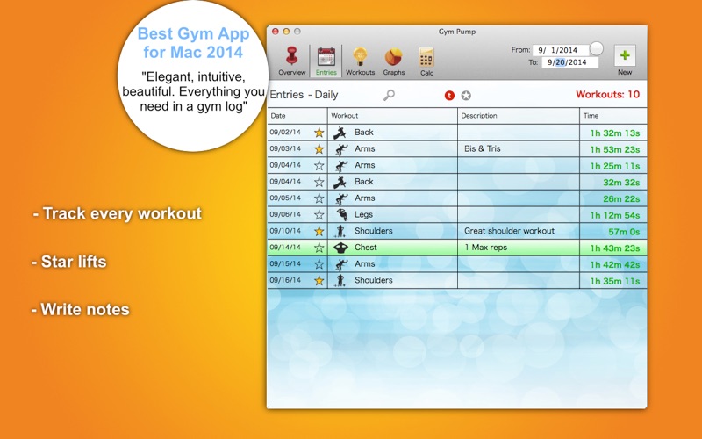This screenshot has width=702, height=439.
Task: Click the red t filter icon
Action: coord(449,96)
